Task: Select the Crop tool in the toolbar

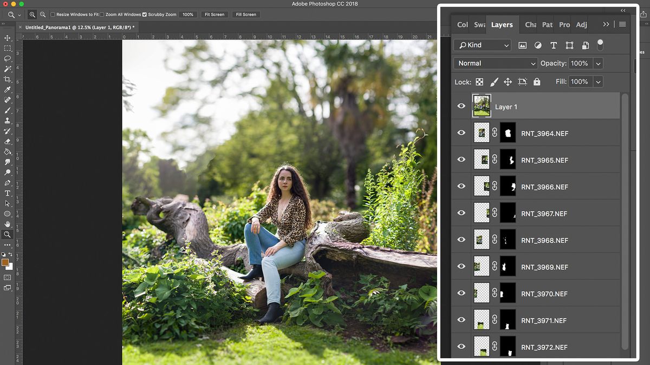Action: pos(8,79)
